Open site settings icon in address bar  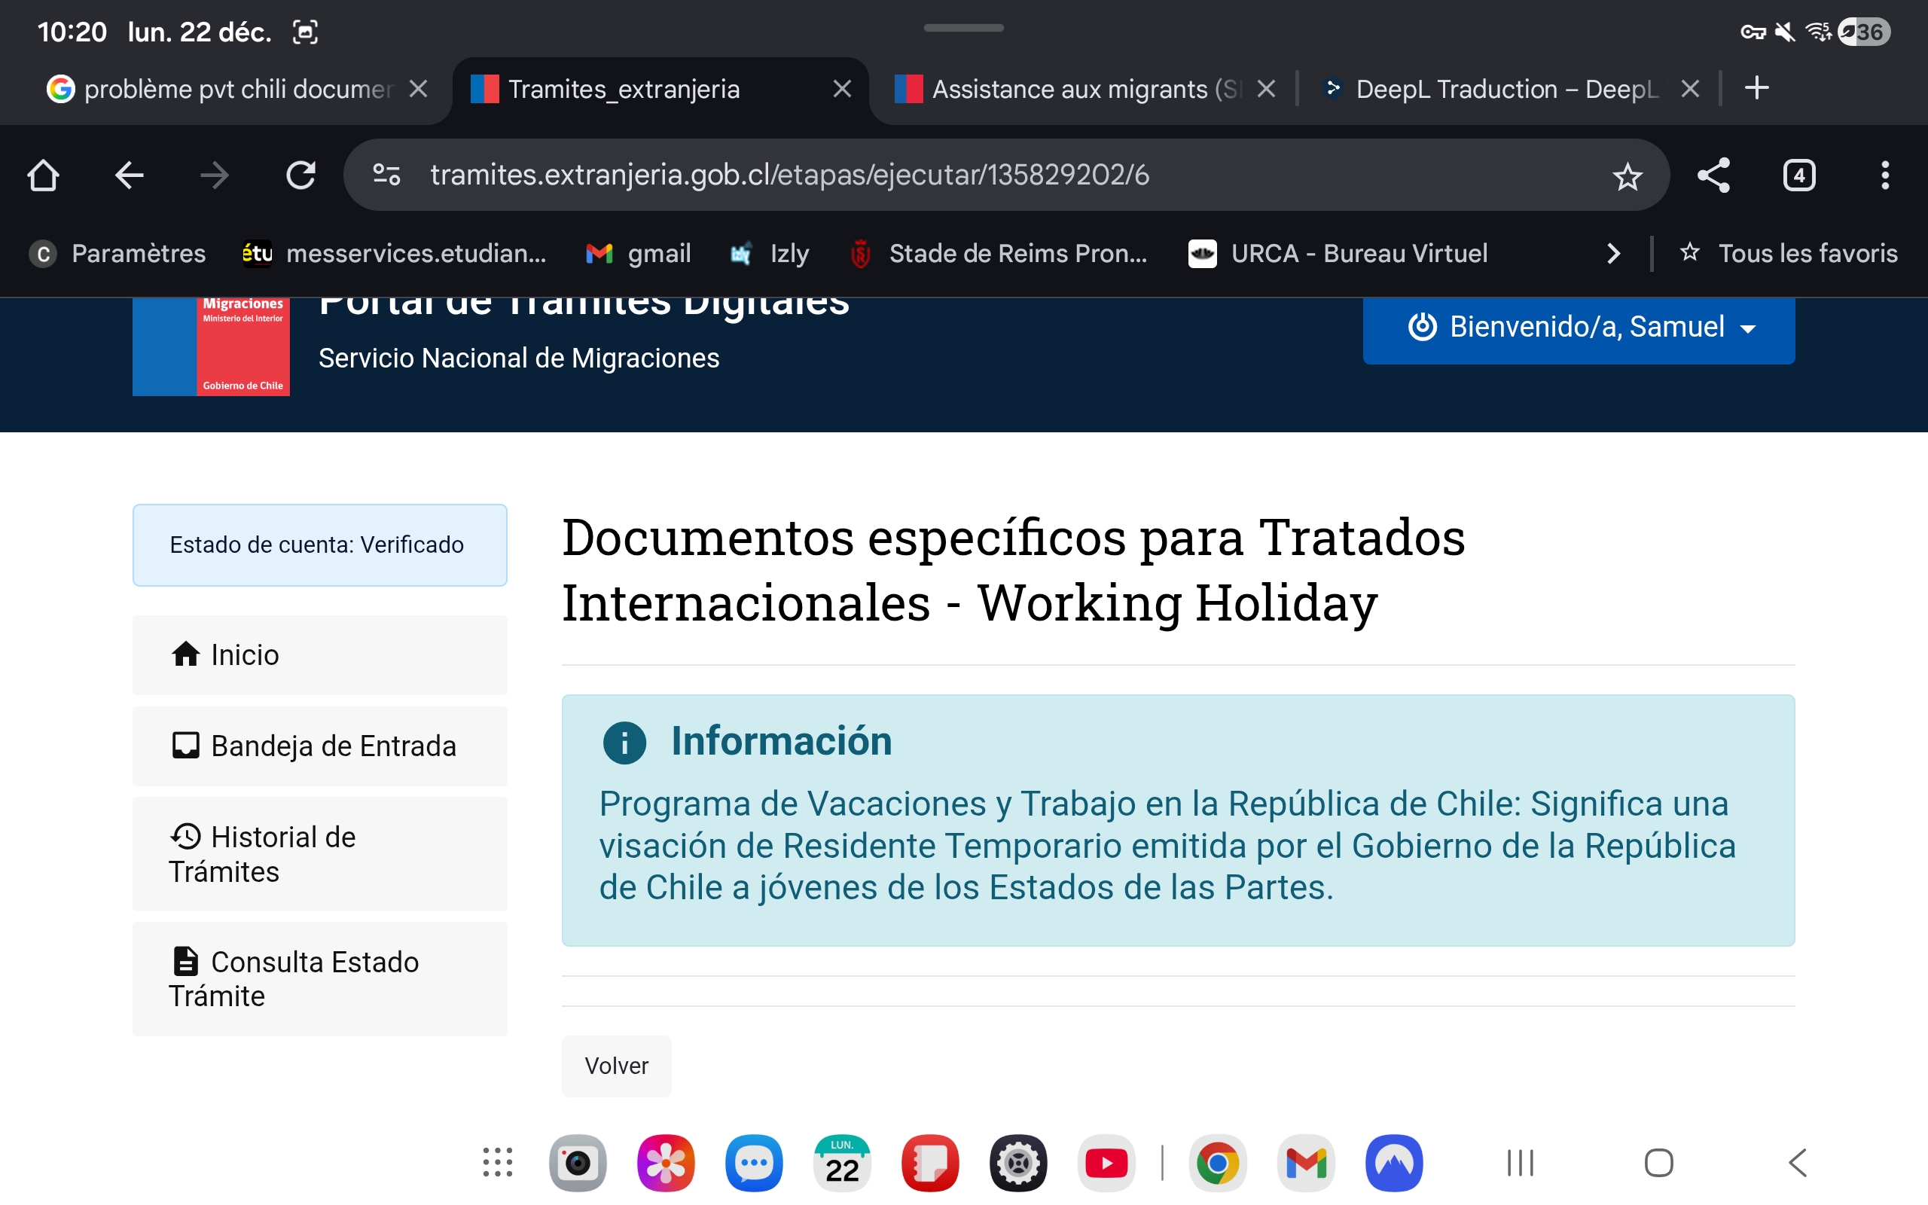387,175
